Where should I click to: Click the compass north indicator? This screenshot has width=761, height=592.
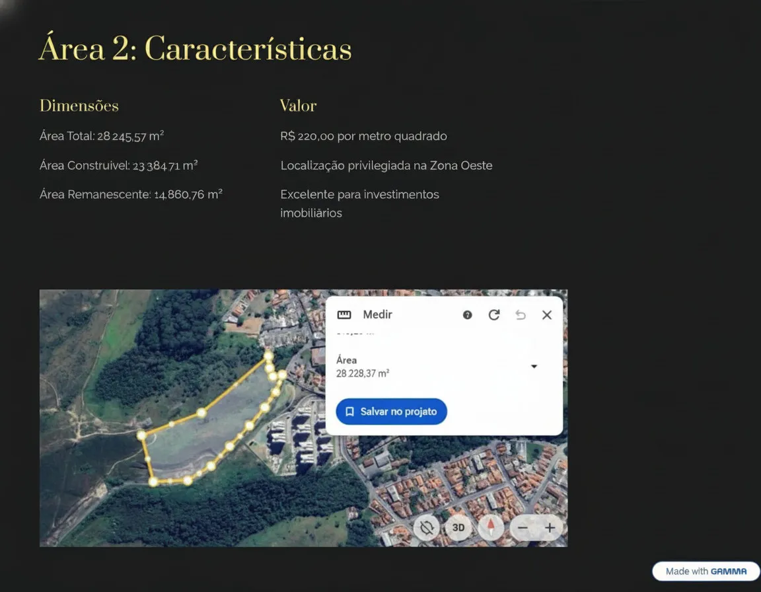click(x=491, y=527)
